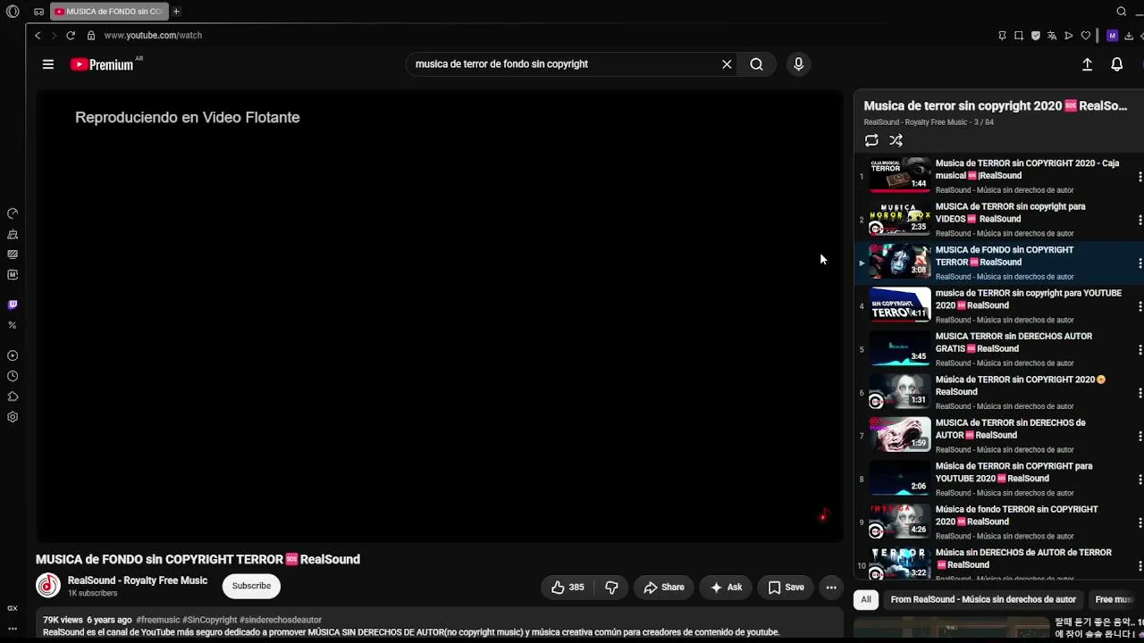Click the floating video player area
This screenshot has width=1144, height=643.
440,316
